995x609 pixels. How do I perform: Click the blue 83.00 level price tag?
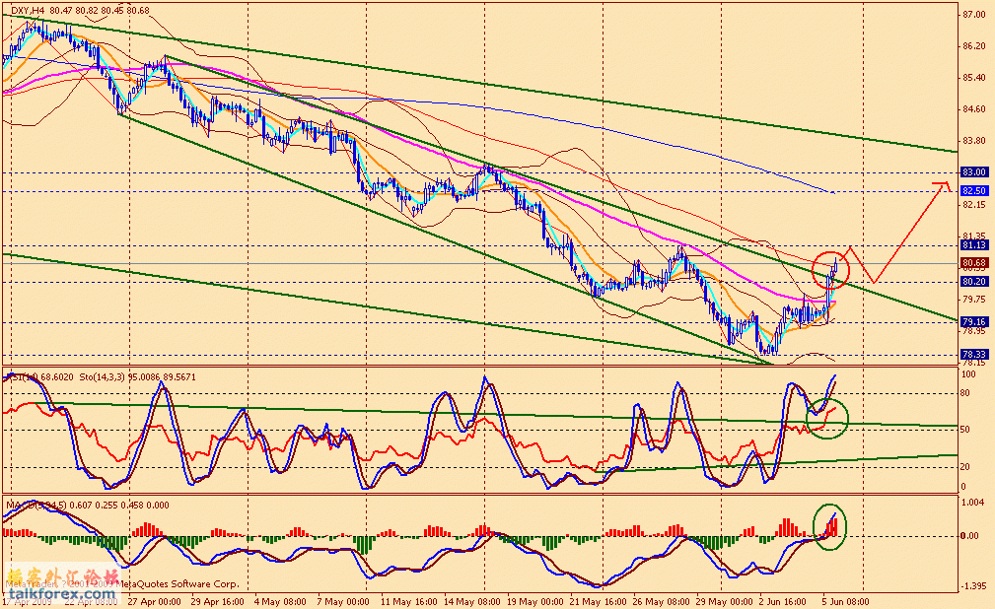point(974,172)
